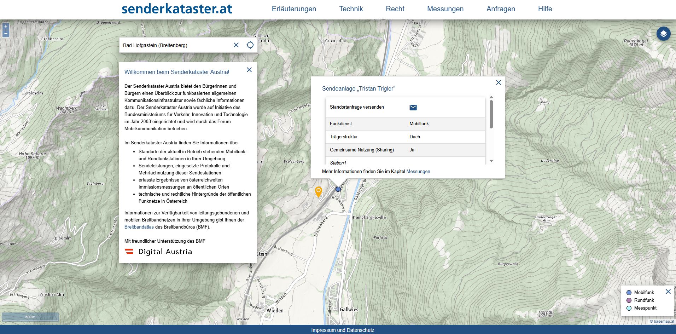Open the Technik menu
The height and width of the screenshot is (334, 676).
pos(351,9)
